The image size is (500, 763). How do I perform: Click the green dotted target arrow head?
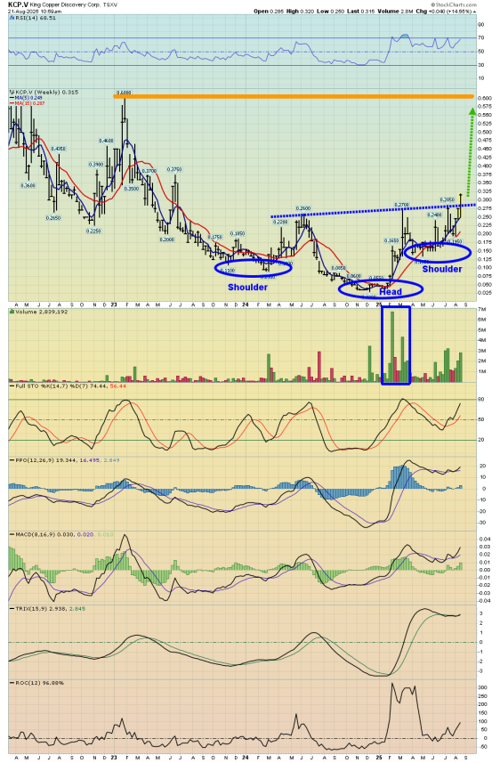(472, 111)
